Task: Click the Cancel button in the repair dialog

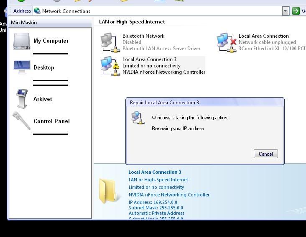Action: [265, 154]
